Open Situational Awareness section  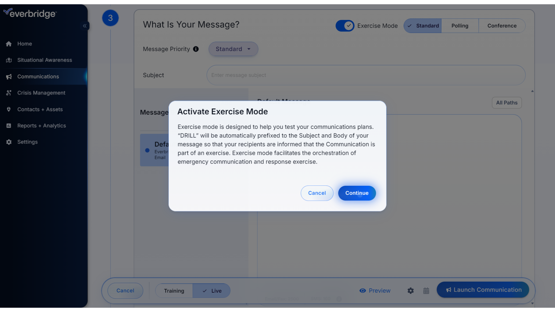[x=45, y=60]
